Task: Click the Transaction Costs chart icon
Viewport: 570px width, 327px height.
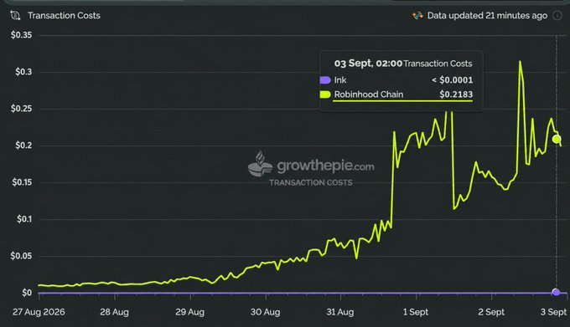Action: point(15,16)
